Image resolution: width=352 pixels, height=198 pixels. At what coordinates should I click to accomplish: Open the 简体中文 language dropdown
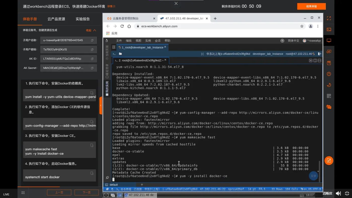tap(293, 41)
